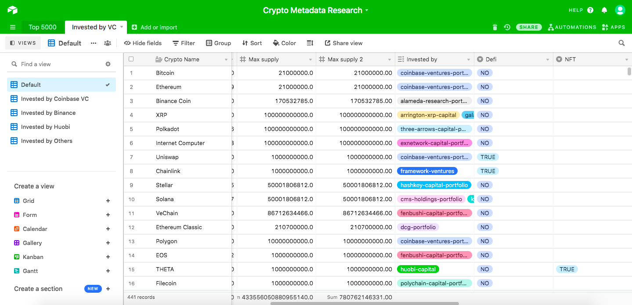Open the Filter options
Image resolution: width=632 pixels, height=305 pixels.
point(184,43)
